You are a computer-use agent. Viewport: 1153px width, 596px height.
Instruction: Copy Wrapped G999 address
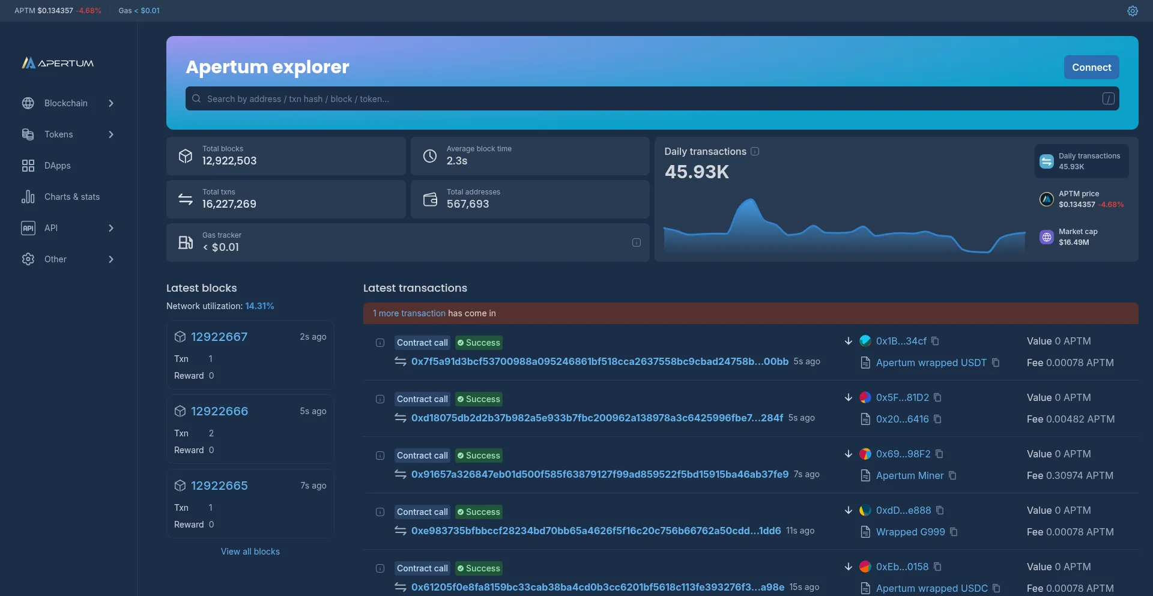coord(954,532)
